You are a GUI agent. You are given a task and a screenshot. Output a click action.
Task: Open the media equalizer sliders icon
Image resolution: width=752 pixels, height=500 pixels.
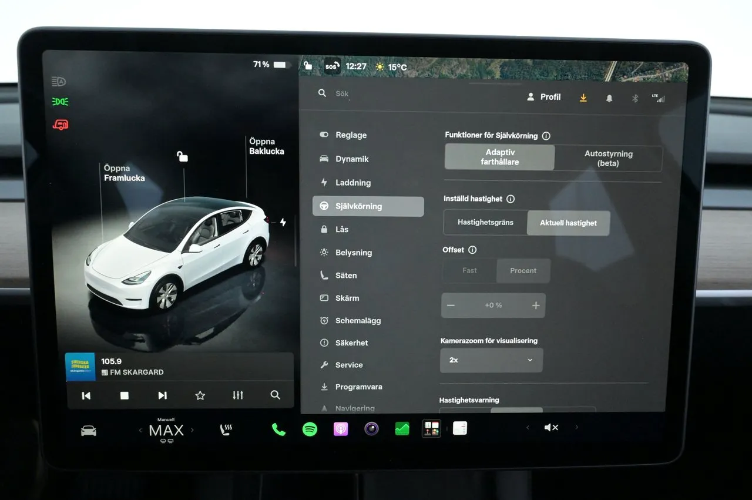pyautogui.click(x=238, y=395)
